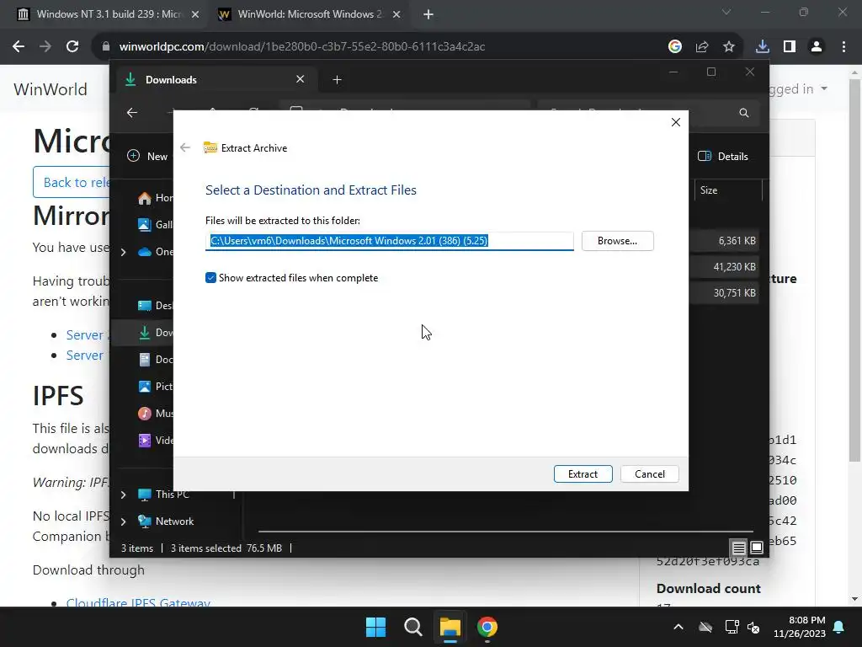Bookmark this page with the star
This screenshot has width=862, height=647.
(x=729, y=47)
